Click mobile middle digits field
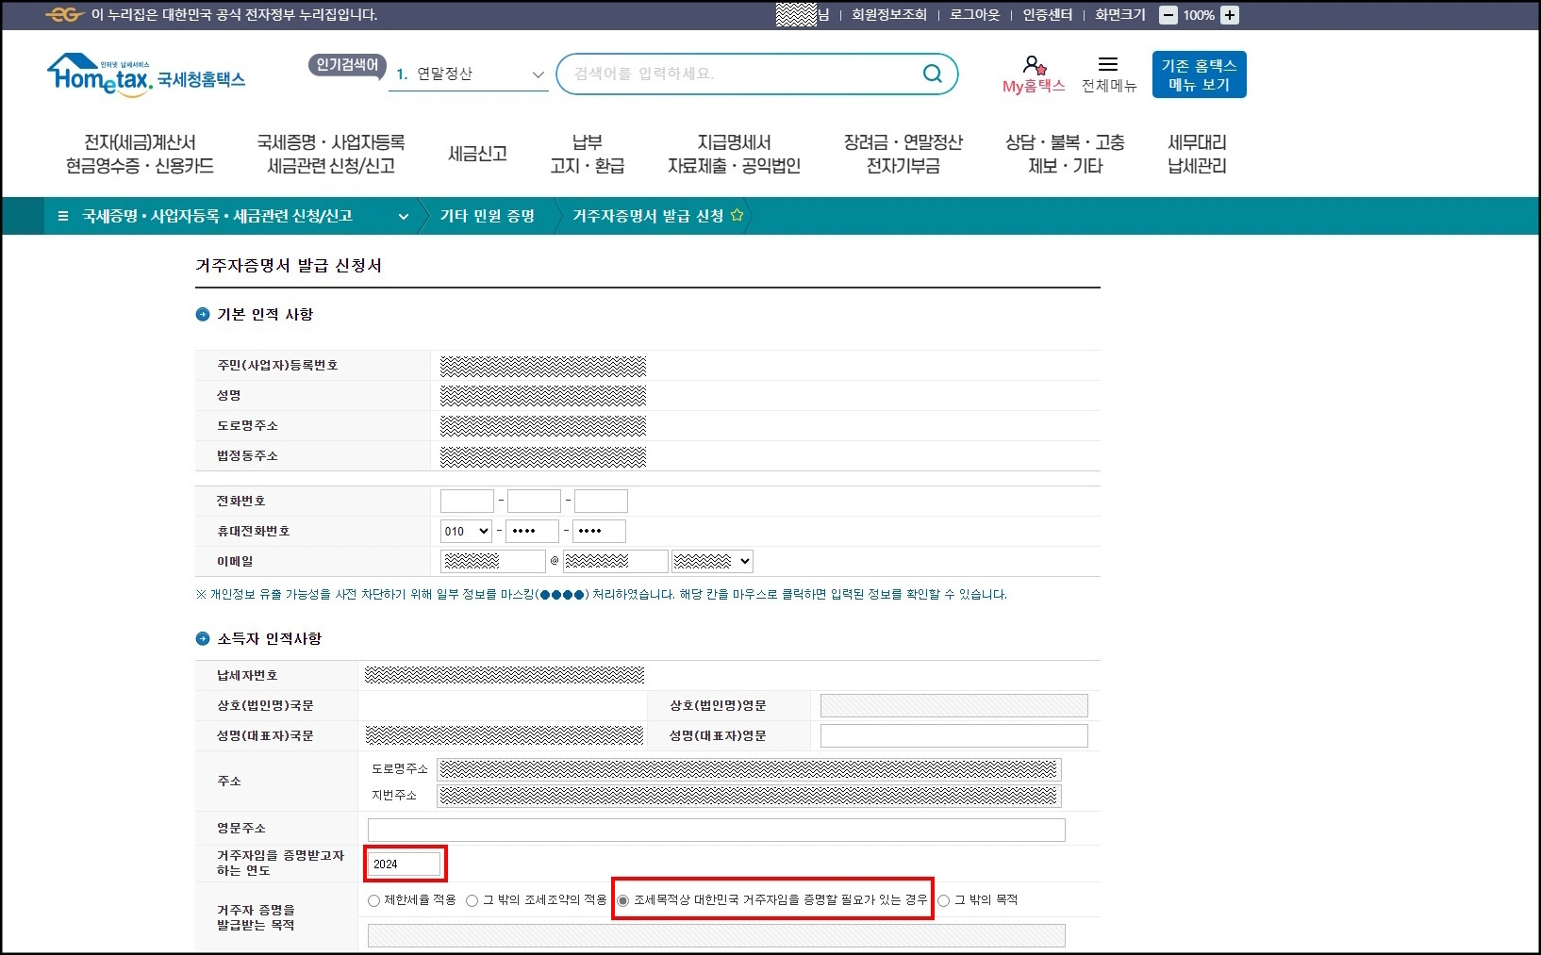1541x955 pixels. point(532,531)
